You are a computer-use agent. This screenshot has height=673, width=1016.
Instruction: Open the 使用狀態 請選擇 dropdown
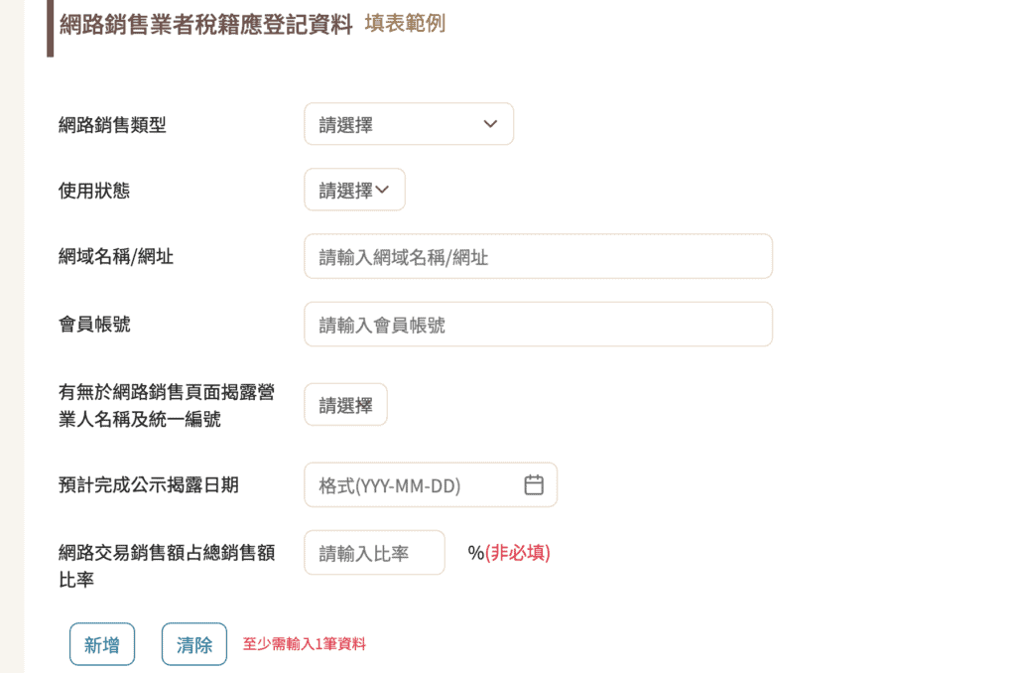[x=354, y=190]
